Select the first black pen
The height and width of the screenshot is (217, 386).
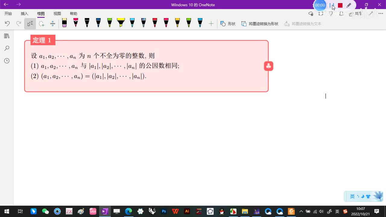coord(87,23)
